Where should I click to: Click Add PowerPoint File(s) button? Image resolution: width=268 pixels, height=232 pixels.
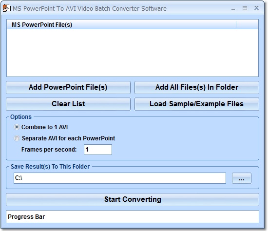tap(68, 87)
